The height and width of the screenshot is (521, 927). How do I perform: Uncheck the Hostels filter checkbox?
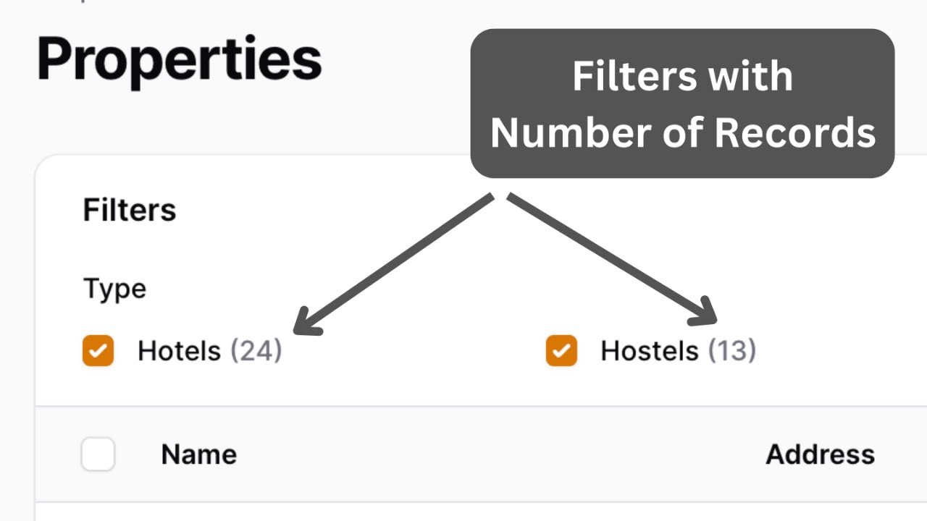[561, 351]
